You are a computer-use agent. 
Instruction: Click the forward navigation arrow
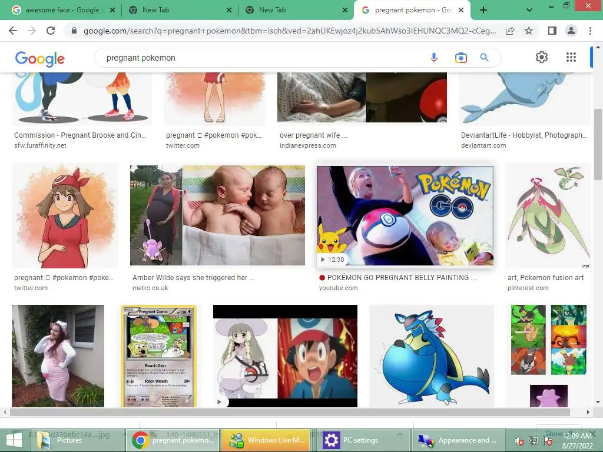pyautogui.click(x=32, y=31)
